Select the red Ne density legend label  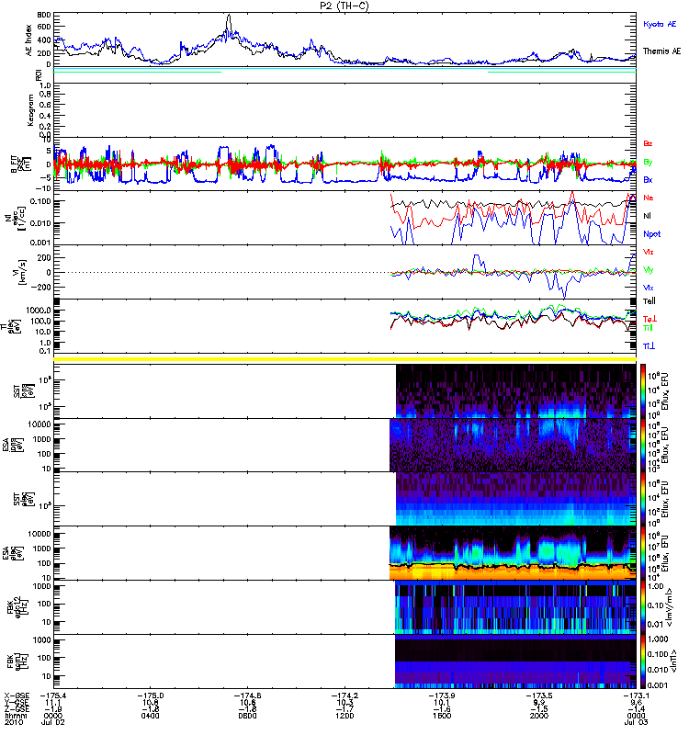click(x=649, y=198)
